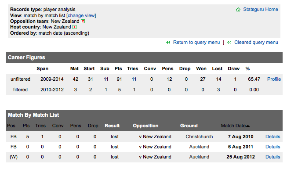The height and width of the screenshot is (169, 287).
Task: Click the unfiltered span 2009-2014
Action: pos(52,79)
